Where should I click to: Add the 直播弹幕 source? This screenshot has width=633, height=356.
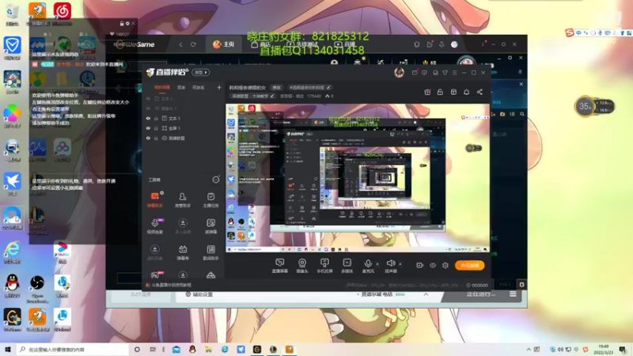[279, 266]
